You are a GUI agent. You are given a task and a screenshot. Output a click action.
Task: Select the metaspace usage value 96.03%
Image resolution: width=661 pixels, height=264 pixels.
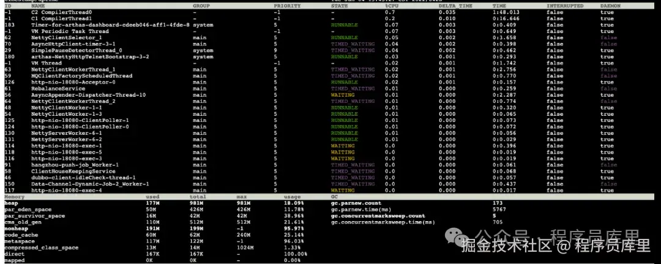click(x=294, y=241)
